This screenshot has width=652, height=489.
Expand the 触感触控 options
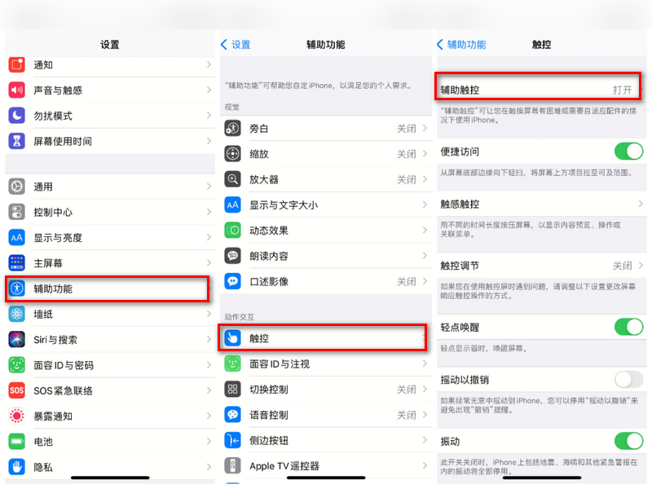click(541, 203)
